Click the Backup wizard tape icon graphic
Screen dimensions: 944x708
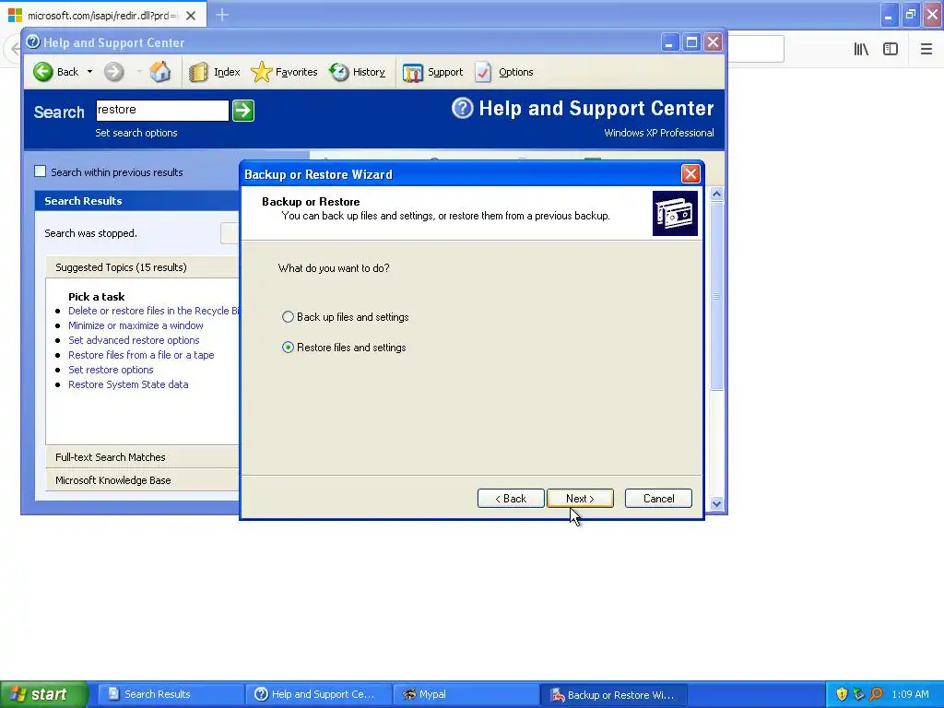(675, 214)
